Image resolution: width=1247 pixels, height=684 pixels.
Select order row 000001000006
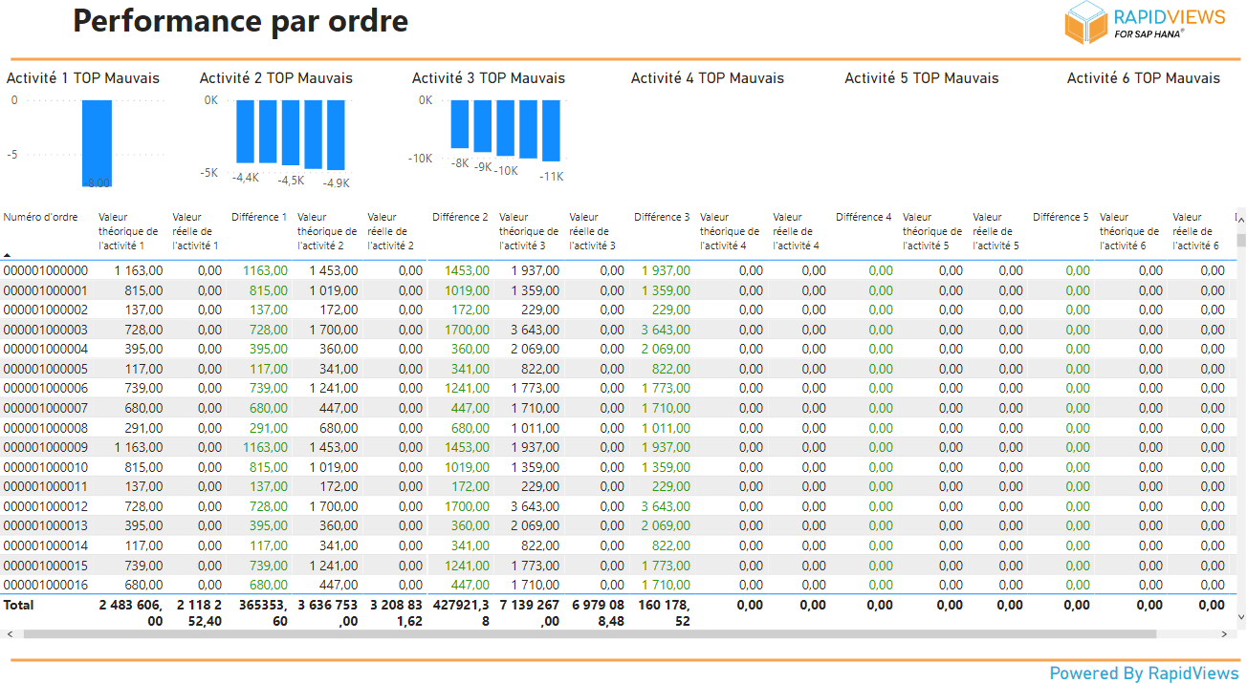point(618,388)
